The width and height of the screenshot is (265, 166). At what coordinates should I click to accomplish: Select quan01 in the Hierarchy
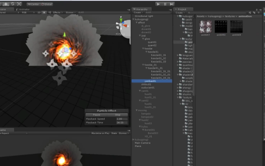pos(152,42)
